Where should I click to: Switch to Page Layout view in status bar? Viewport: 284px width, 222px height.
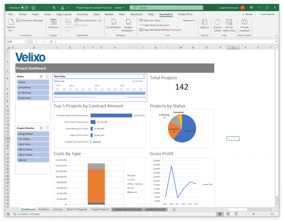click(x=228, y=214)
